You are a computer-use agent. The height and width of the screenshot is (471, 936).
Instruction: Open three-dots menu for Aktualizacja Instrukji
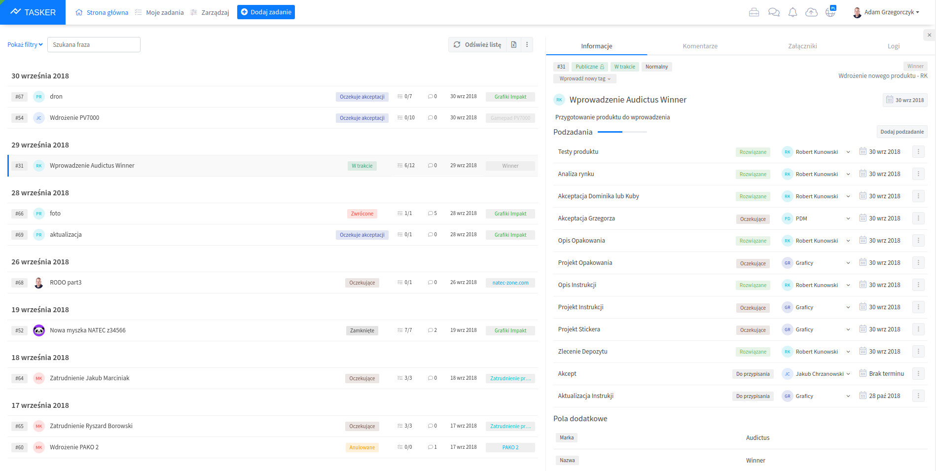tap(918, 396)
